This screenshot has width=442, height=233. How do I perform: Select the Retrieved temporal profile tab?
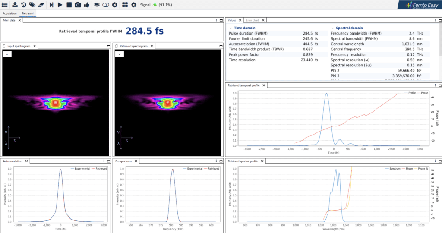point(243,85)
